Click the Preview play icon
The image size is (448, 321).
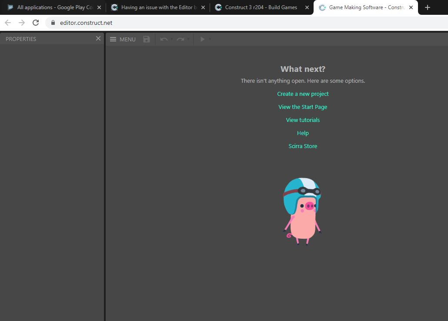click(202, 39)
